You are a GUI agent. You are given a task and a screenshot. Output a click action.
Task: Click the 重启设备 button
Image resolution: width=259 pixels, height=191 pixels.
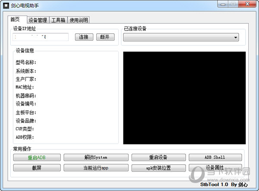click(158, 157)
